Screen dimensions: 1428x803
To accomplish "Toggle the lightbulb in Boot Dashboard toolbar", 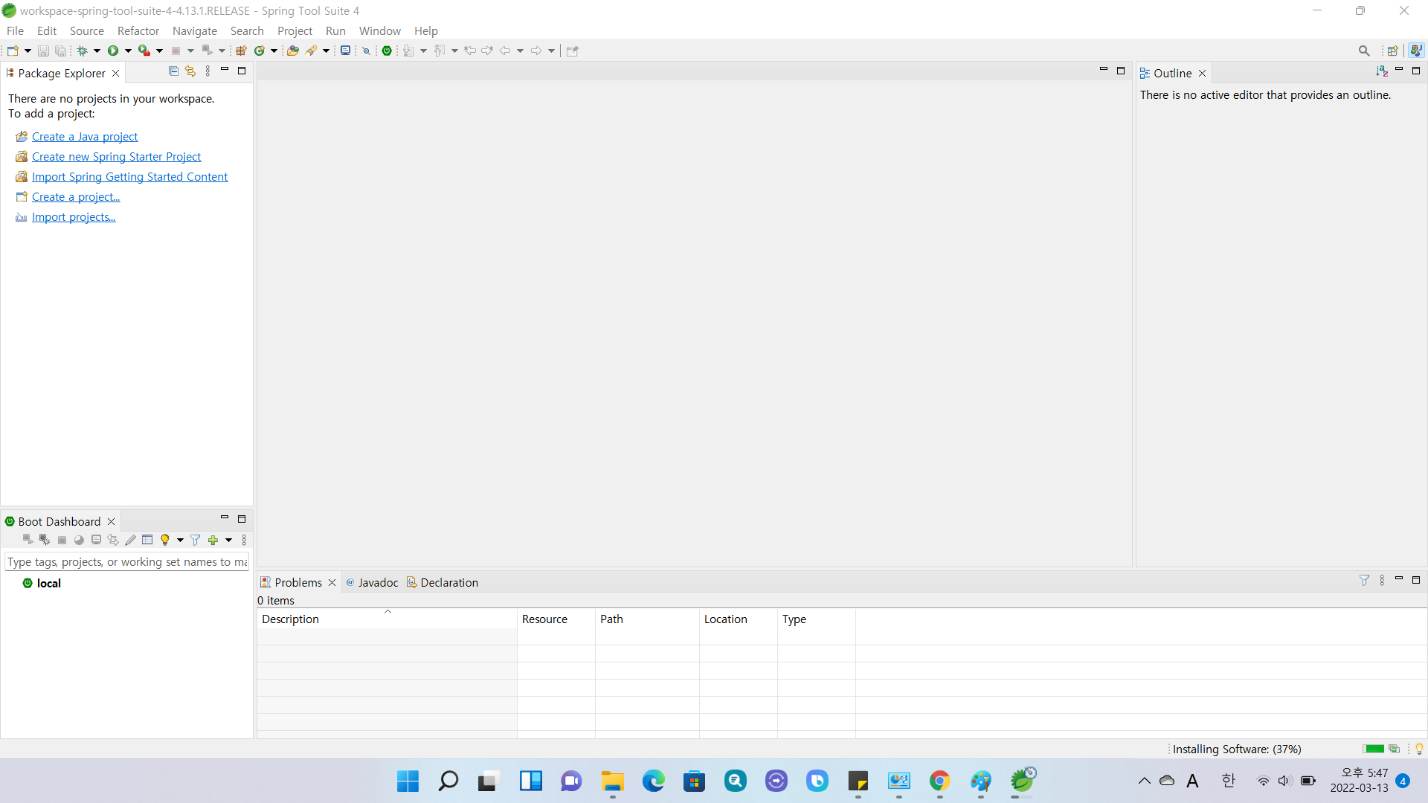I will 165,540.
